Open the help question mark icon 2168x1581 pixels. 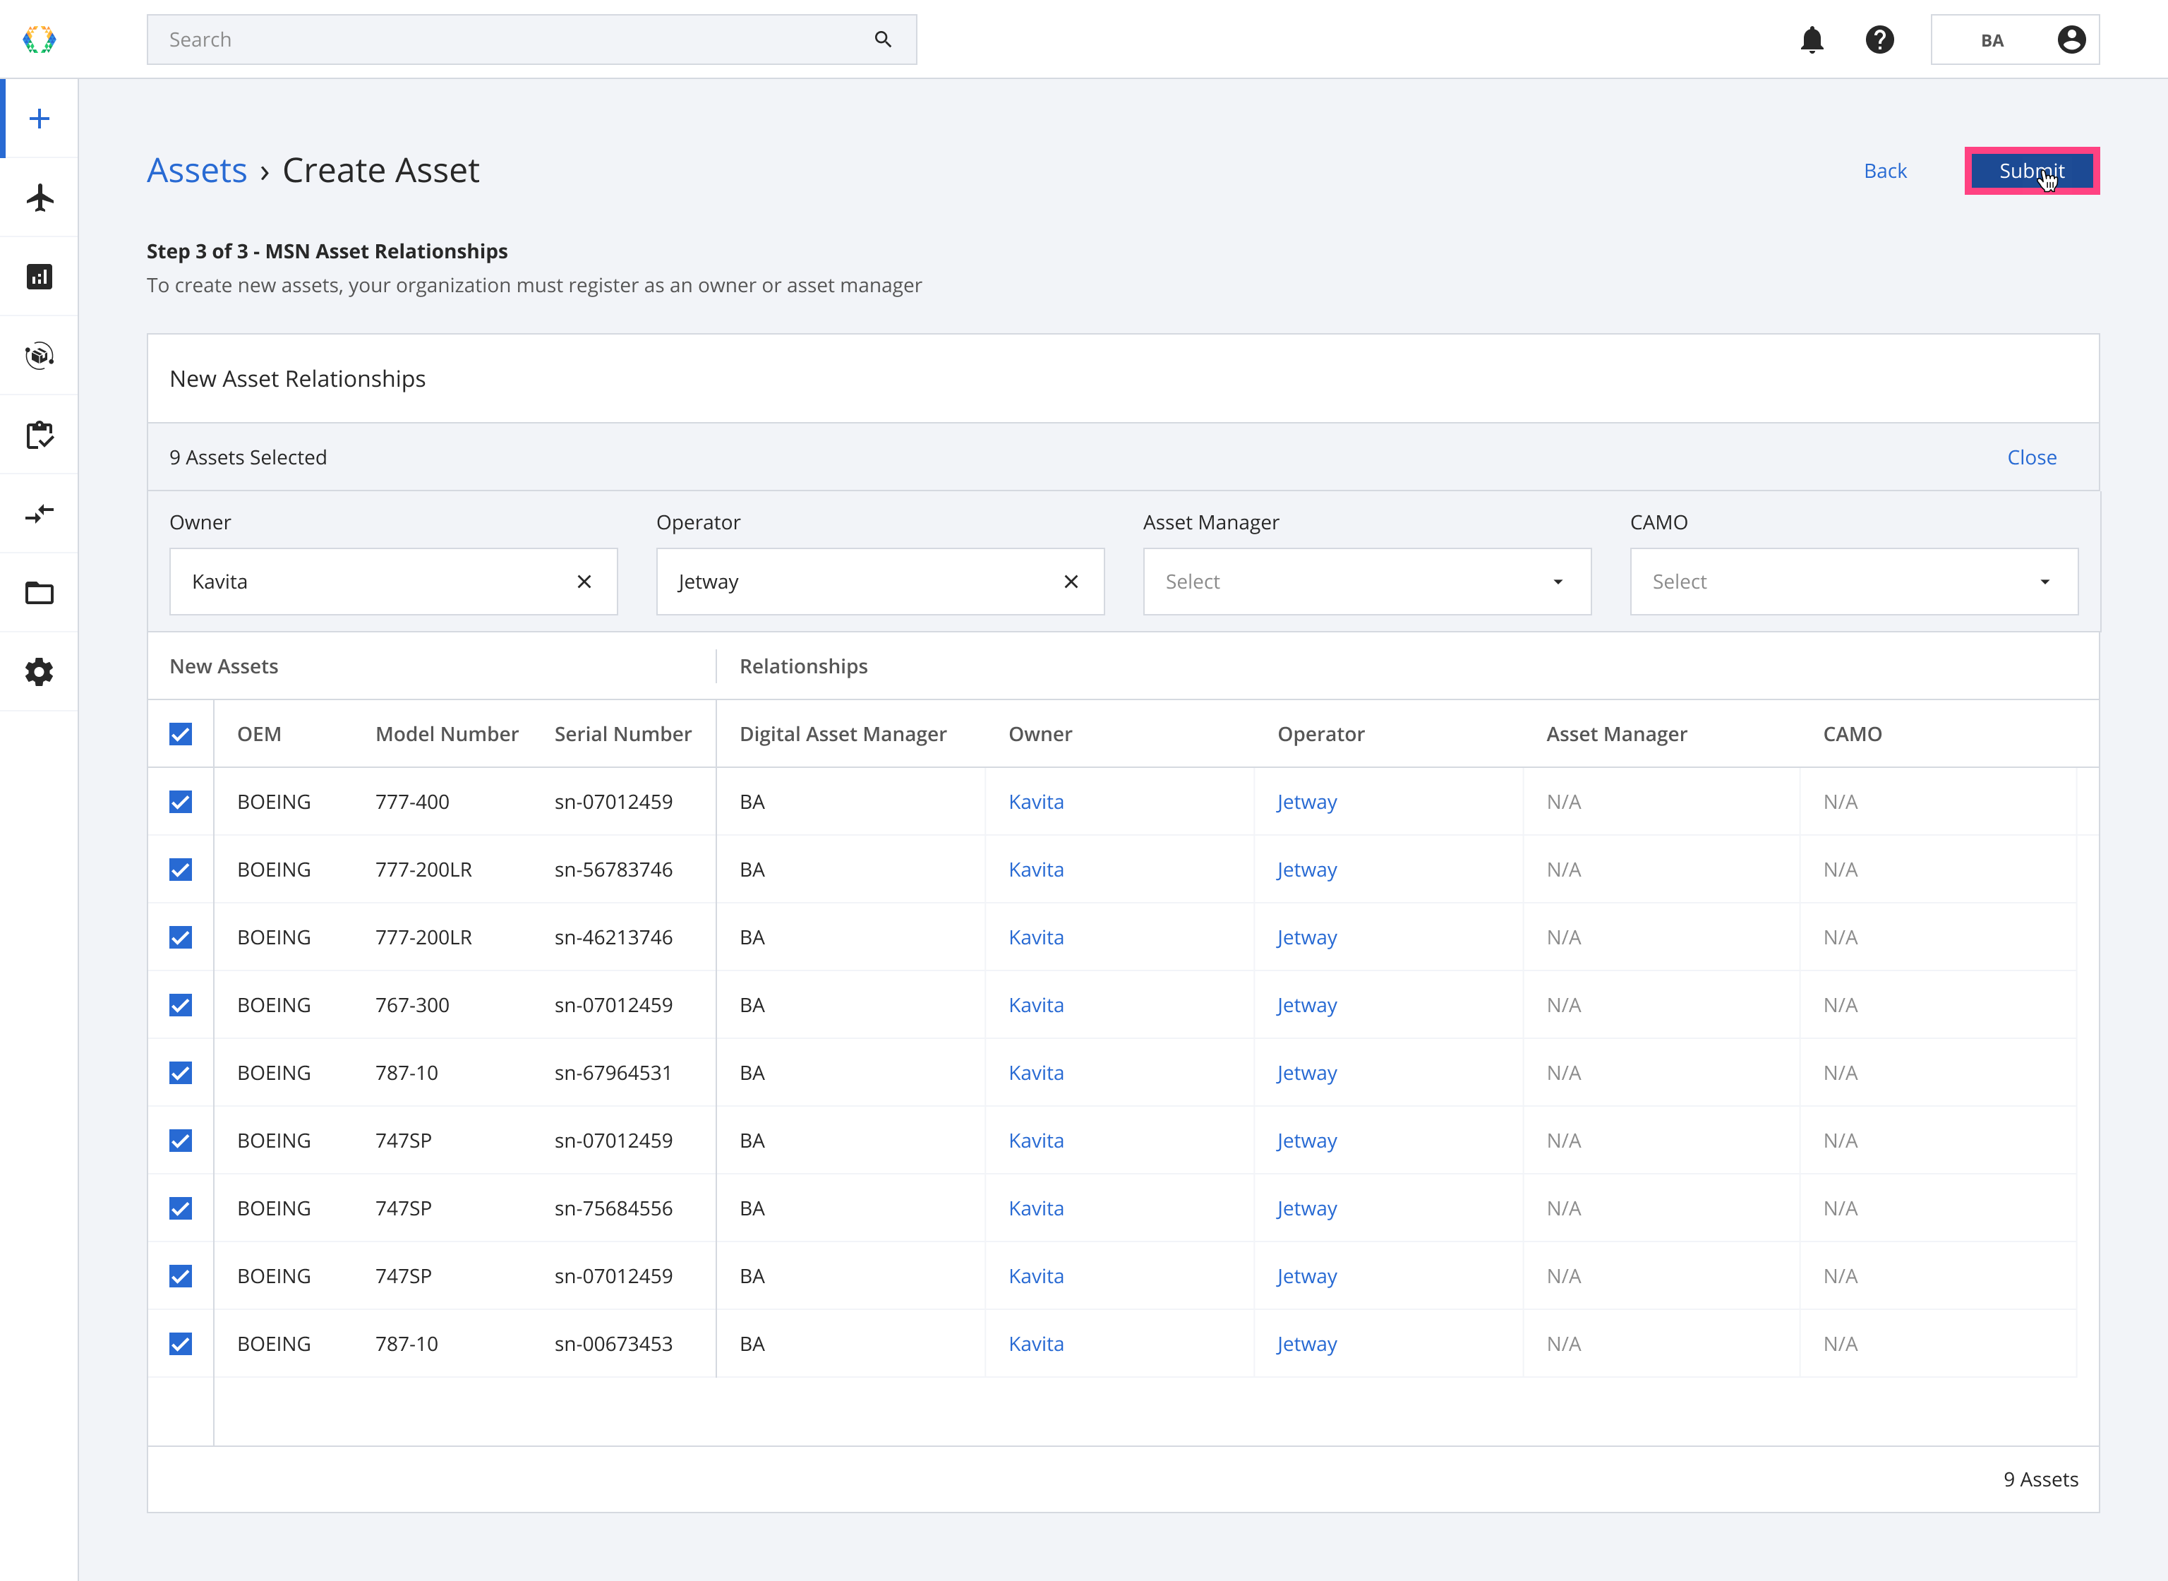point(1879,40)
